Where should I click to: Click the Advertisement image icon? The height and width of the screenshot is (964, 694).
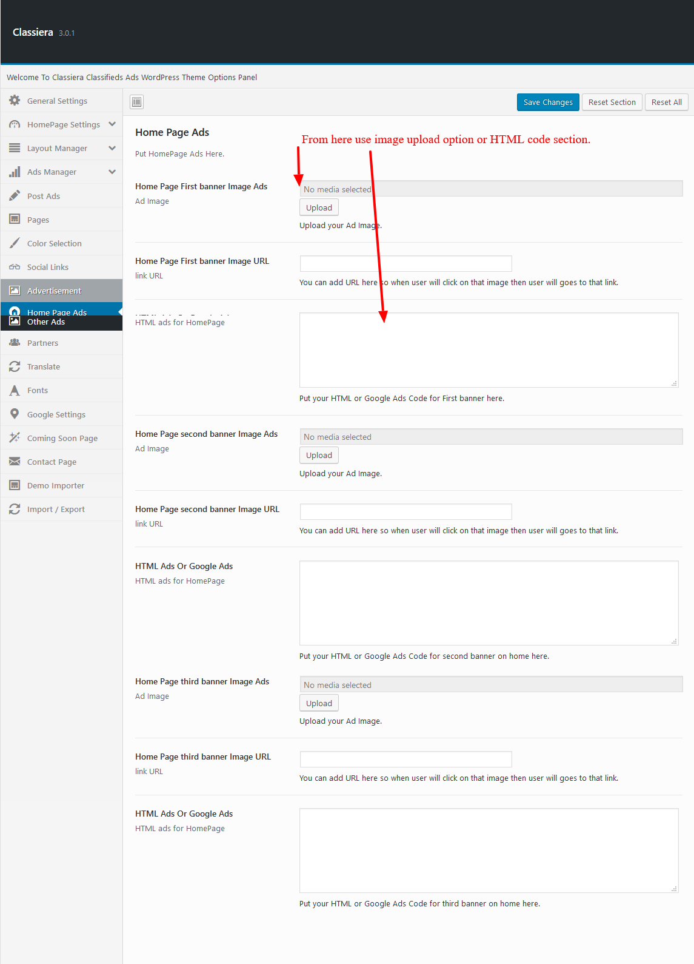15,291
